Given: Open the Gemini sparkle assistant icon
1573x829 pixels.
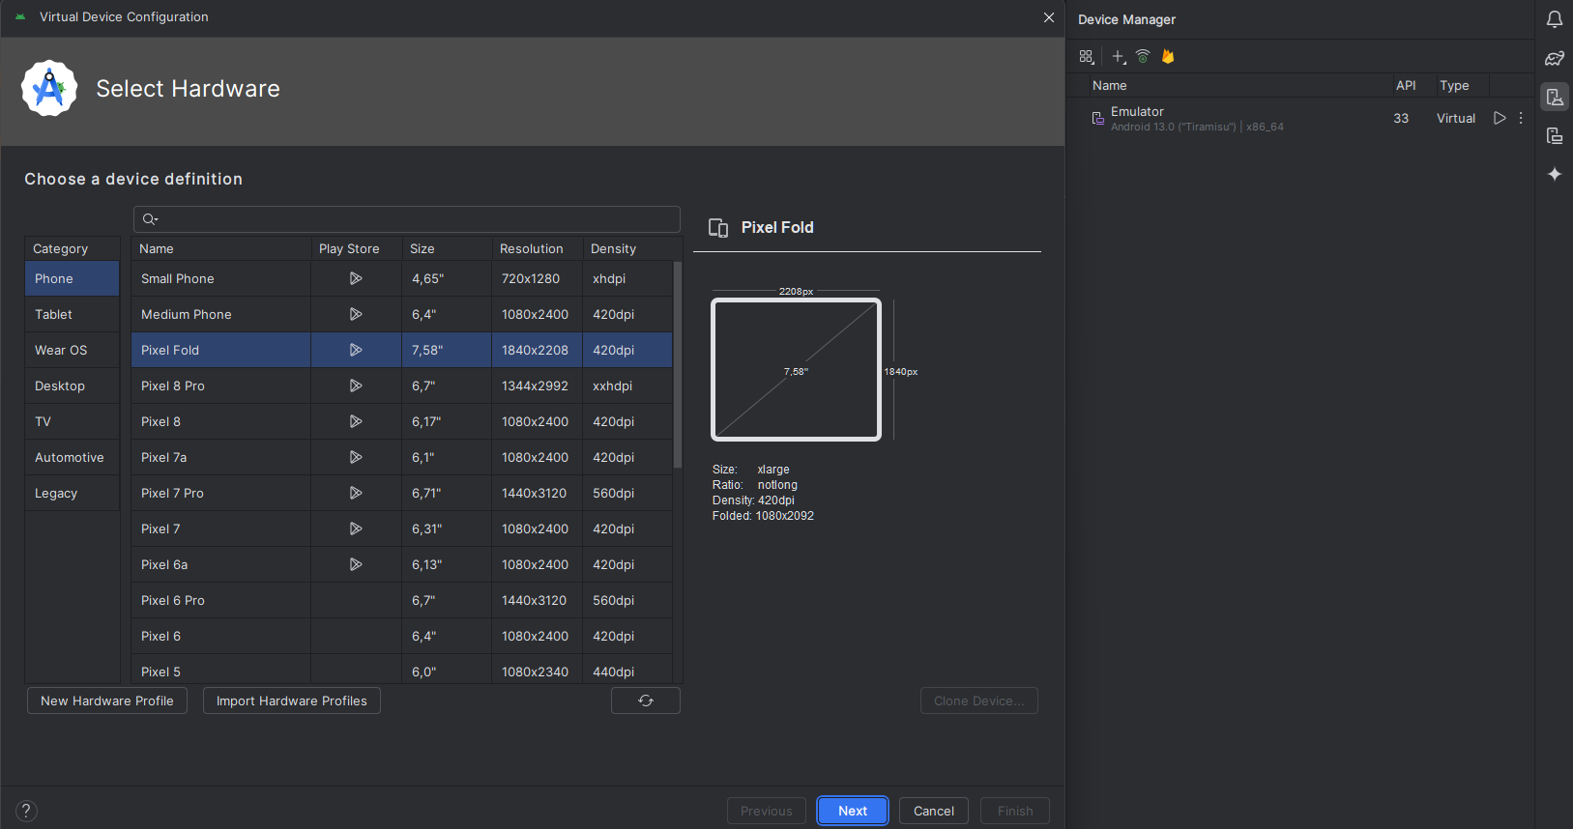Looking at the screenshot, I should 1555,174.
